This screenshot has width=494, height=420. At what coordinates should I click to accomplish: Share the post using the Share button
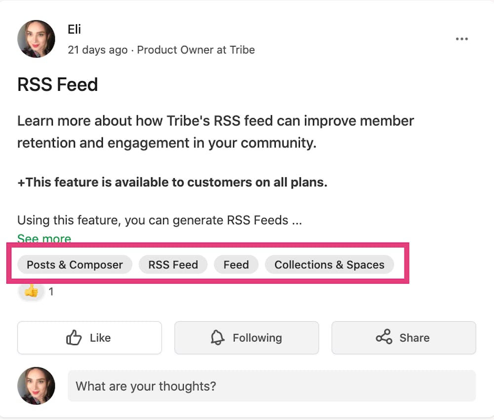pyautogui.click(x=404, y=338)
